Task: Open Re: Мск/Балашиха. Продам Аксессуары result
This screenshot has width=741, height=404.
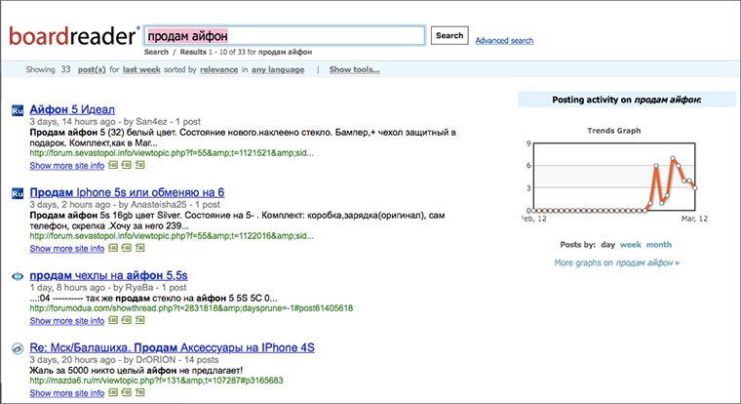Action: point(172,347)
